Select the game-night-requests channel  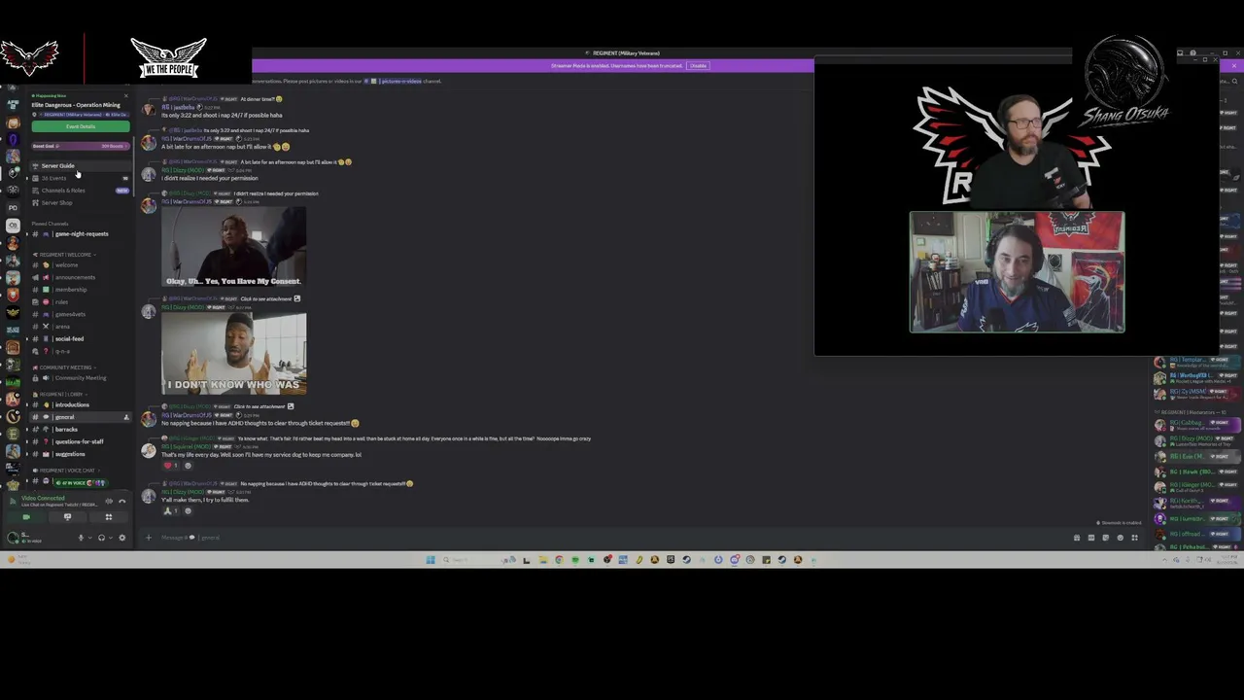[82, 234]
